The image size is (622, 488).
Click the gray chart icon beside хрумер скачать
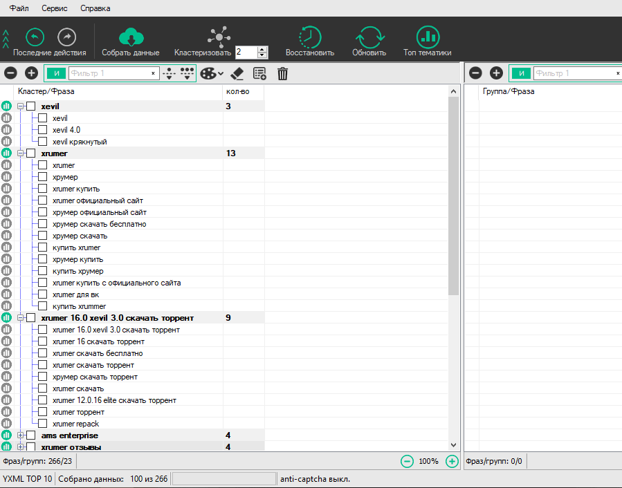pos(6,236)
